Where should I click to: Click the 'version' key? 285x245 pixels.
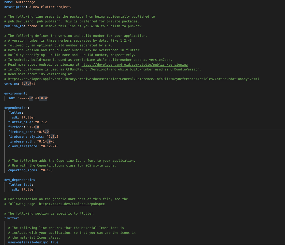11,84
